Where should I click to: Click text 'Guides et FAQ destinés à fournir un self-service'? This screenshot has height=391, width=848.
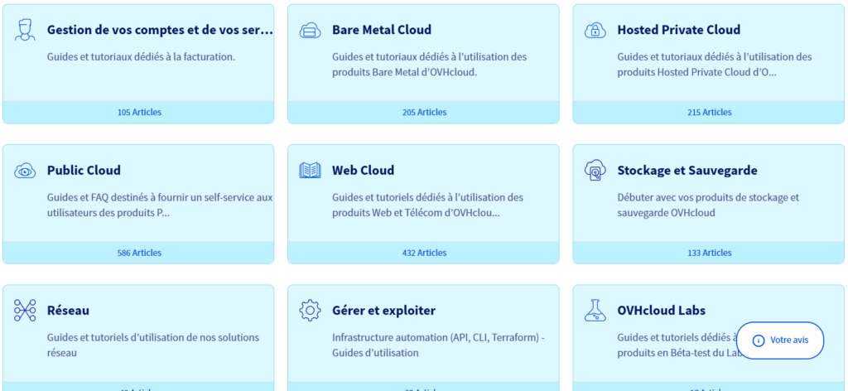151,197
